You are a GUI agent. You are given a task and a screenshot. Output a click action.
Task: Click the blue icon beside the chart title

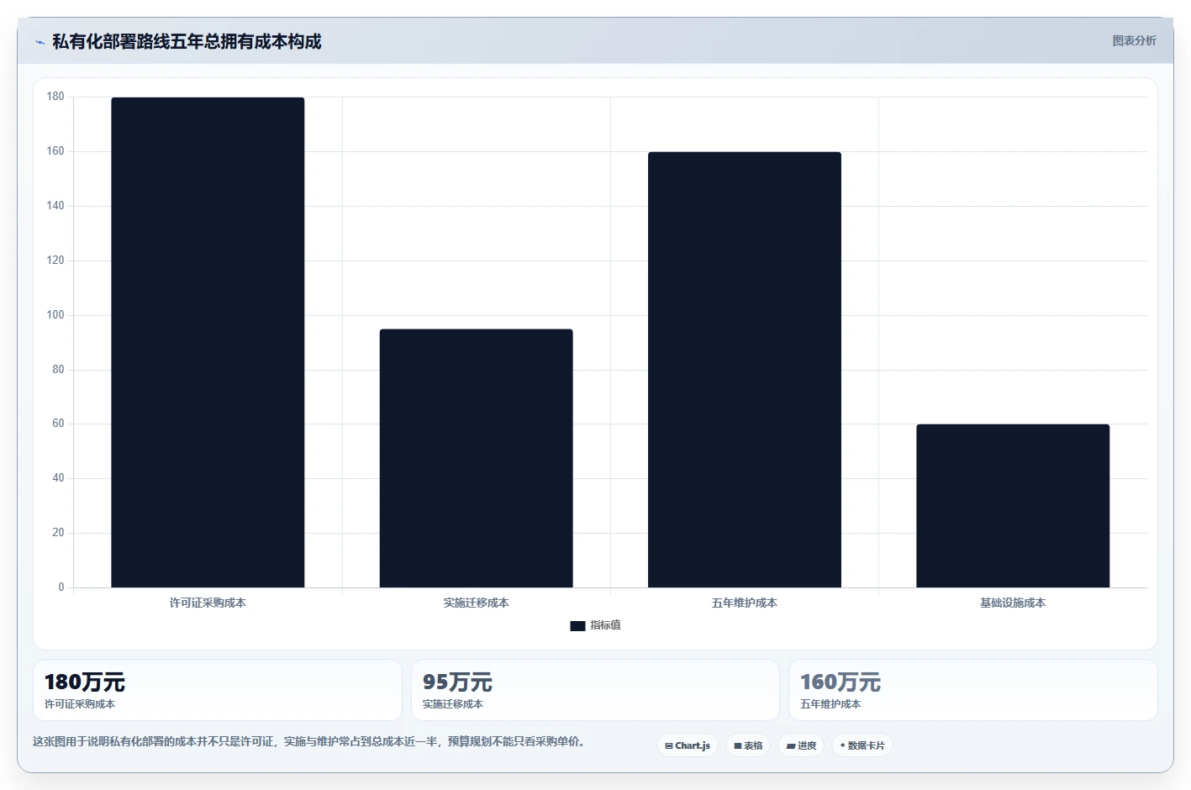pyautogui.click(x=40, y=42)
